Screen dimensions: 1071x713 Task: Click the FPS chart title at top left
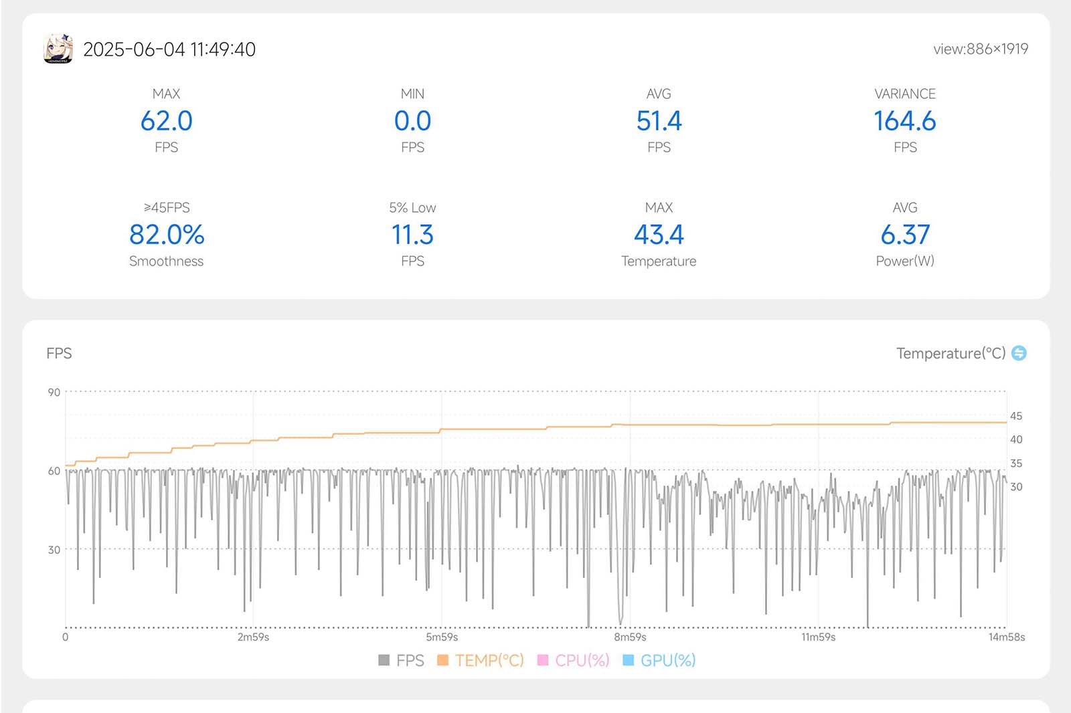[x=59, y=353]
